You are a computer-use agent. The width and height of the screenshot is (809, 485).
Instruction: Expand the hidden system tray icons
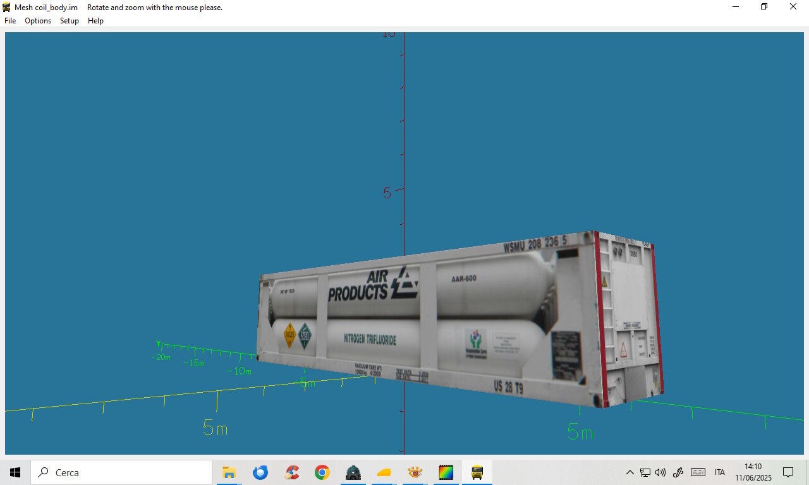630,472
